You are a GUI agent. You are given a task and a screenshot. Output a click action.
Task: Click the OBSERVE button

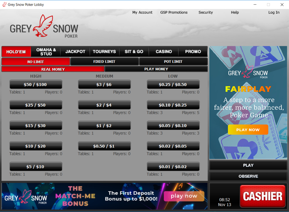(x=248, y=176)
